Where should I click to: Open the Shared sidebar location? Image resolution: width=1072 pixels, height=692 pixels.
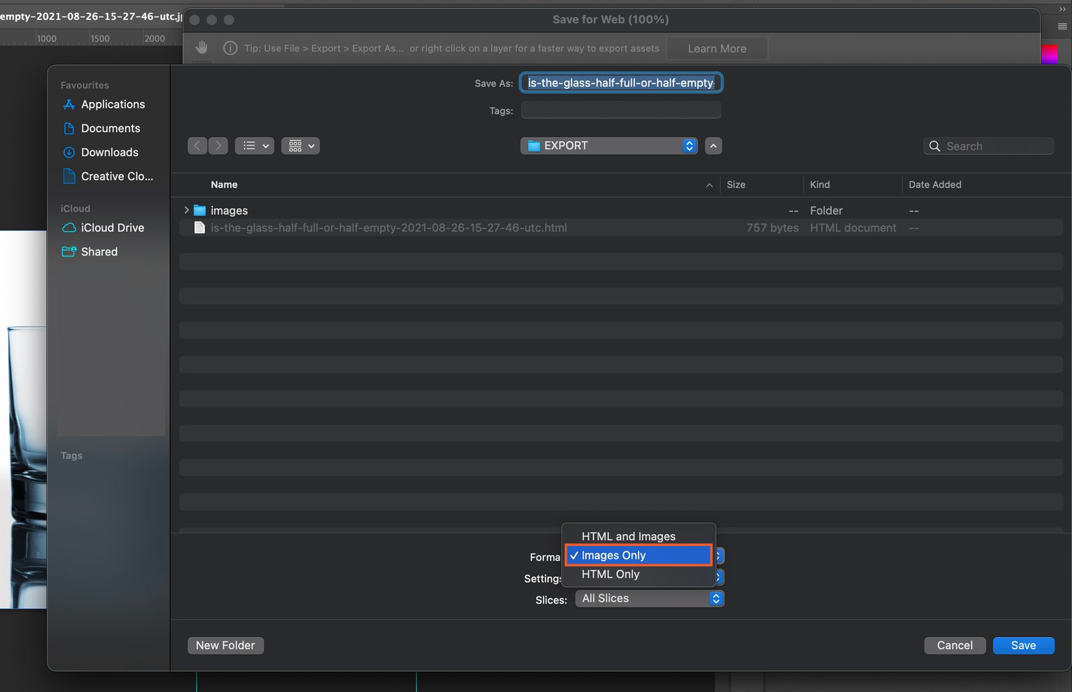tap(98, 252)
